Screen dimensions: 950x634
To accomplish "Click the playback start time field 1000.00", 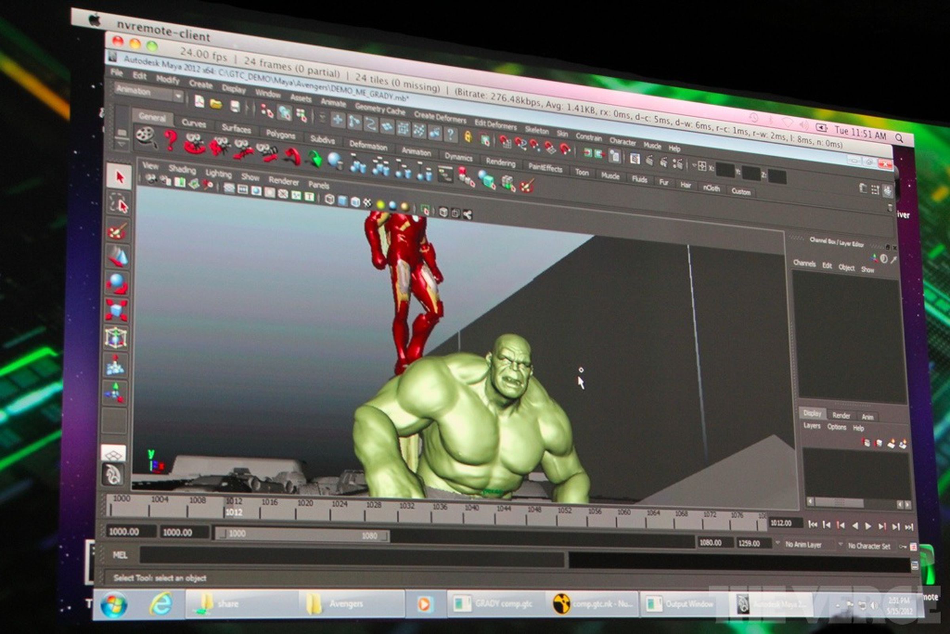I will click(x=185, y=533).
